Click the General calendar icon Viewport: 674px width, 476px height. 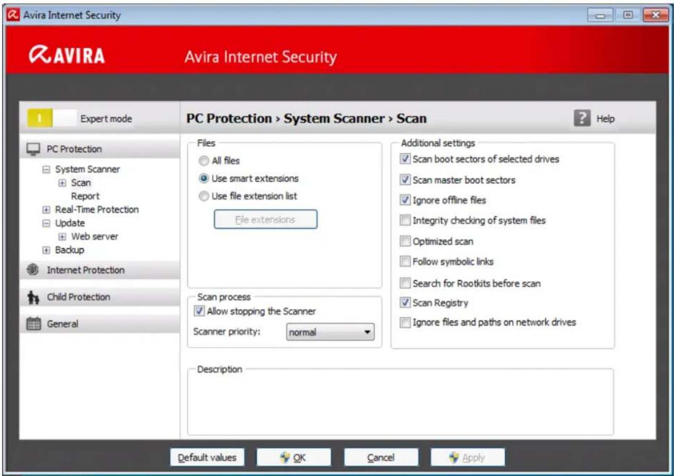click(33, 323)
